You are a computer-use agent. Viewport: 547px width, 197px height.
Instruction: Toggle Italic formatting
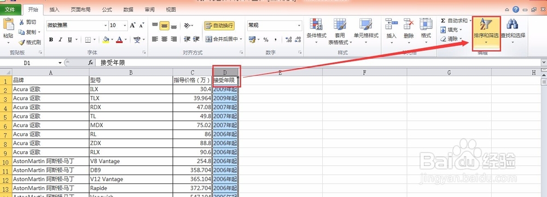coord(61,40)
